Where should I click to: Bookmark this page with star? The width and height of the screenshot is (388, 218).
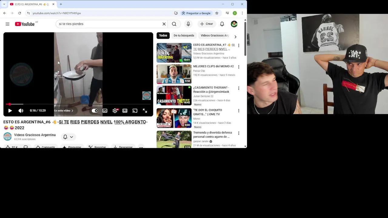(x=217, y=13)
